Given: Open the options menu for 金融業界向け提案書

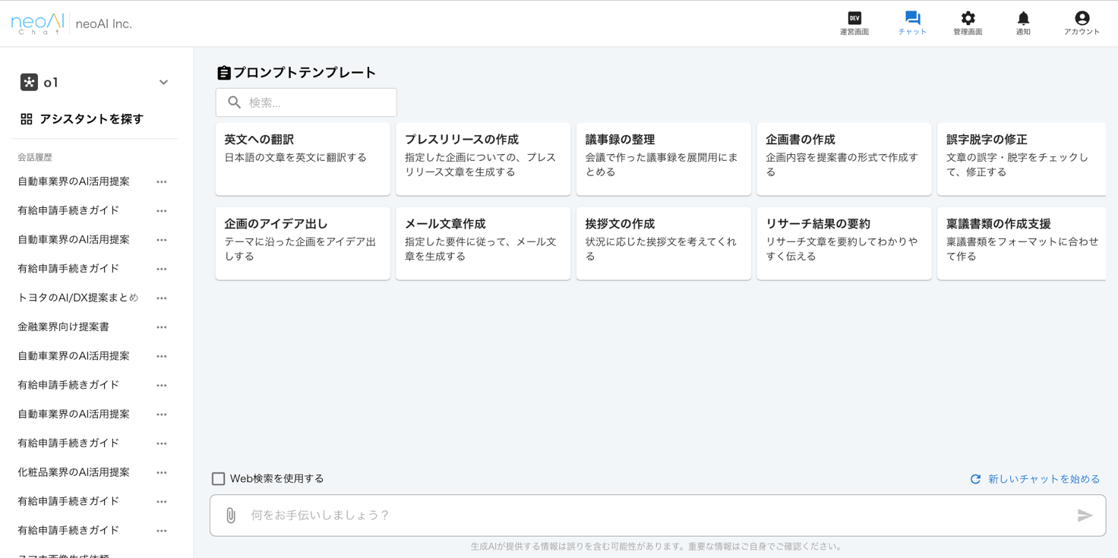Looking at the screenshot, I should coord(161,326).
